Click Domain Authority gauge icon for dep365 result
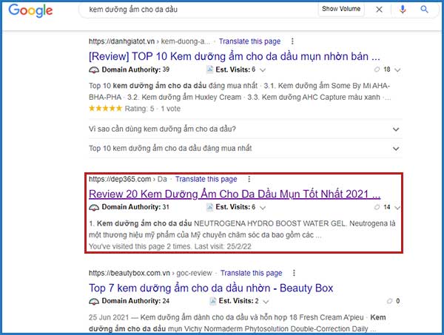 tap(94, 207)
